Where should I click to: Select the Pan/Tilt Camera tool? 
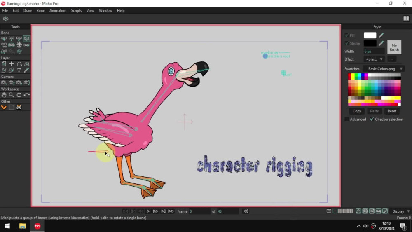[x=26, y=82]
